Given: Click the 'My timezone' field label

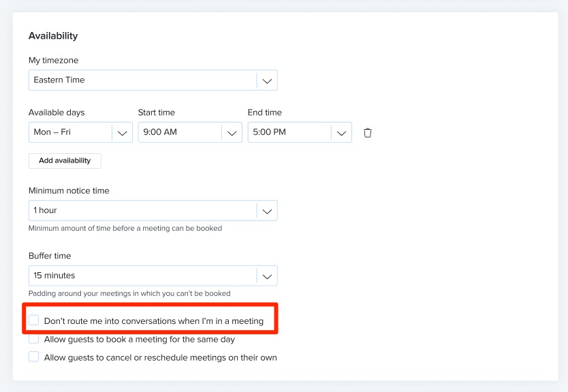Looking at the screenshot, I should coord(53,60).
